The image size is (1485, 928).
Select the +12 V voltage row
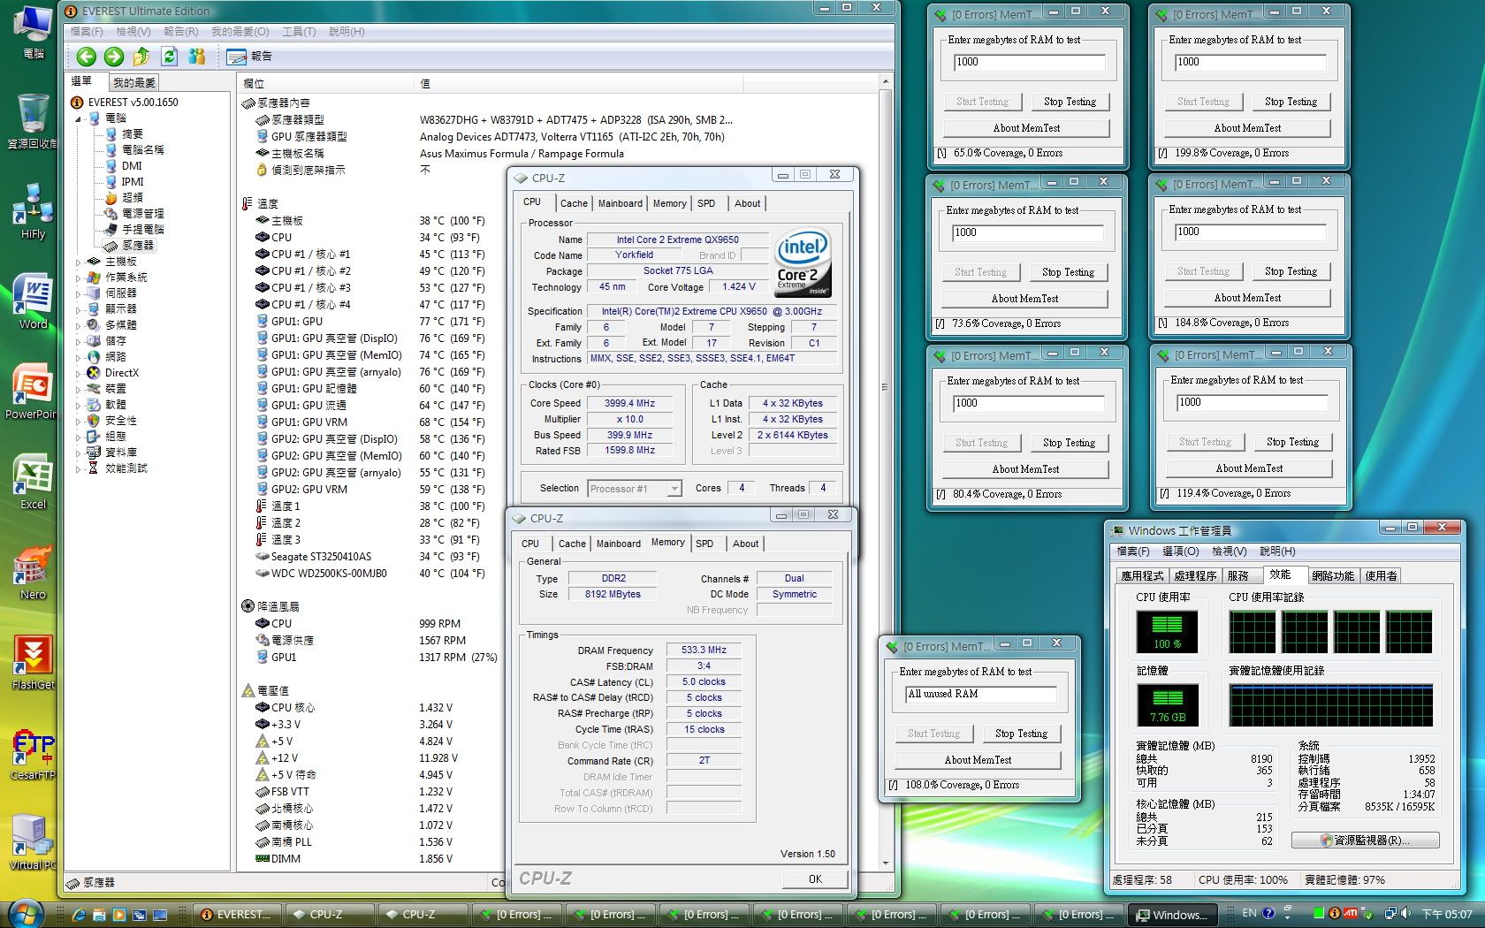pyautogui.click(x=284, y=757)
